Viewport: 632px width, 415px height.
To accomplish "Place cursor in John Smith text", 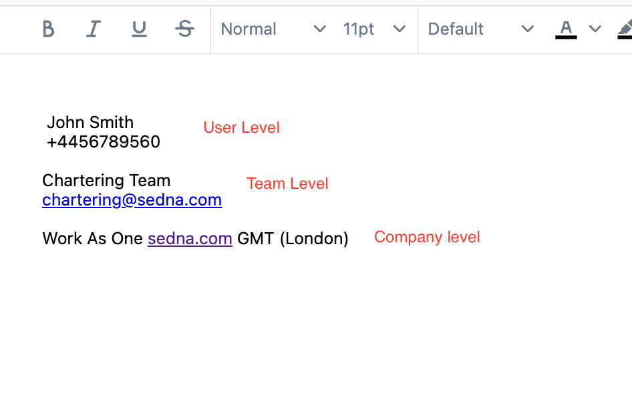I will click(90, 122).
